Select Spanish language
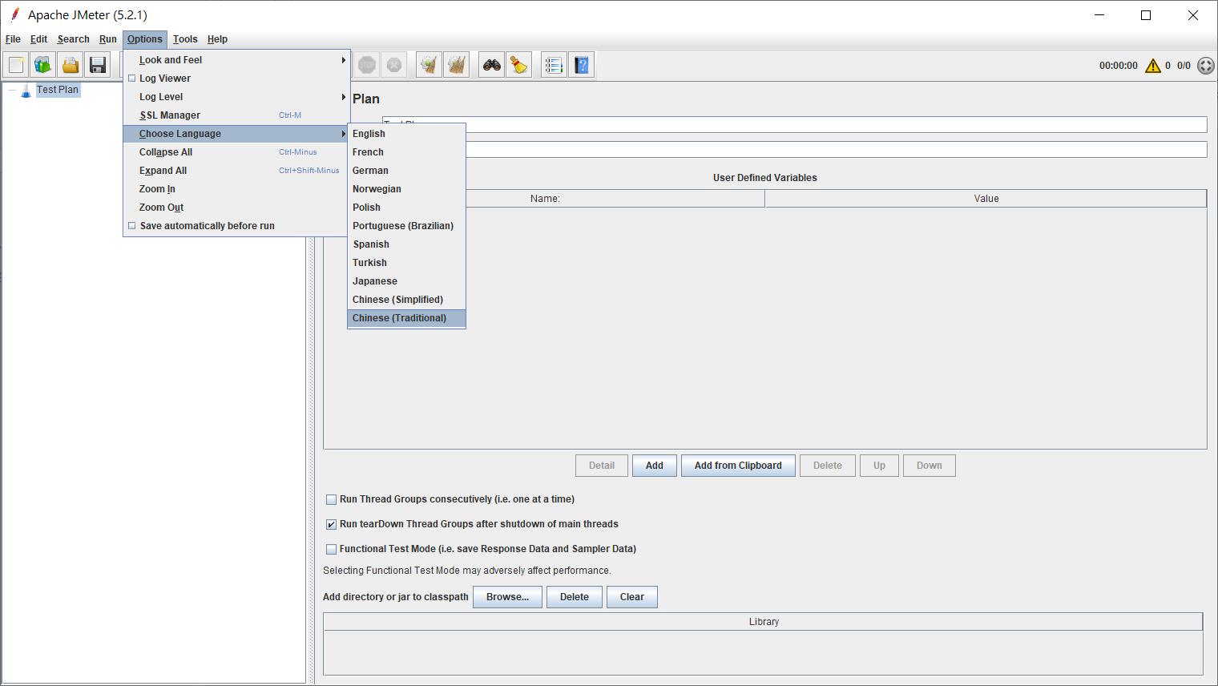 406,244
